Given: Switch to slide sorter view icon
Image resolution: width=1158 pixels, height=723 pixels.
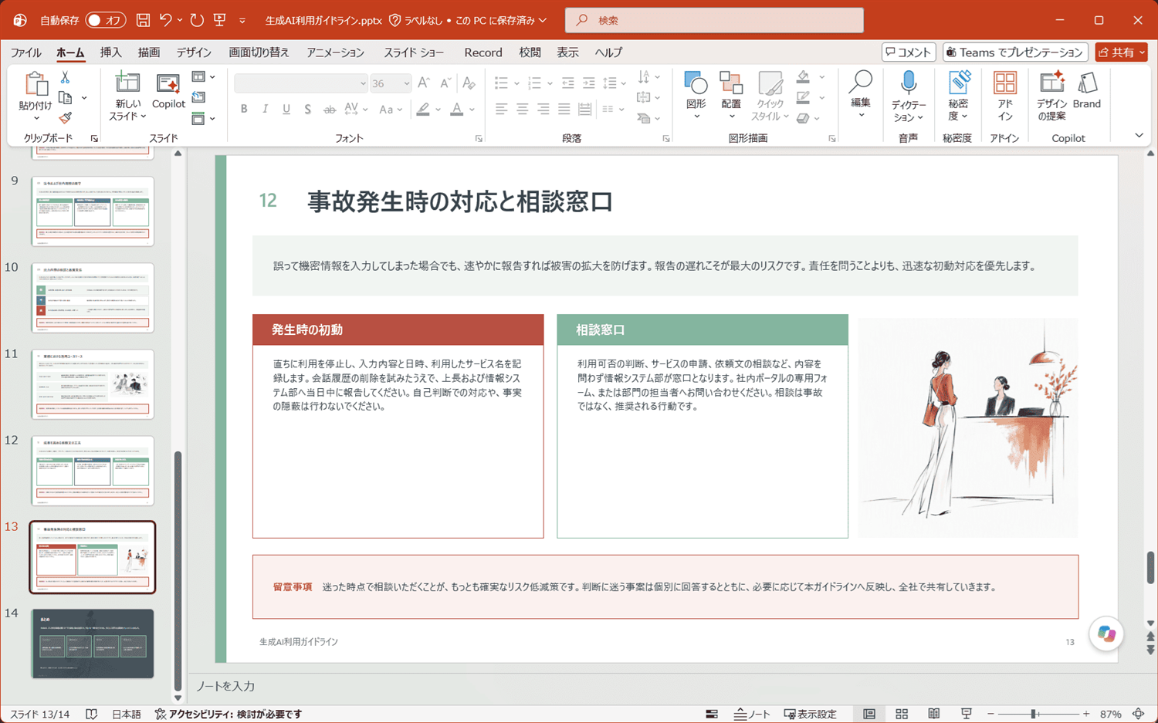Looking at the screenshot, I should click(902, 714).
